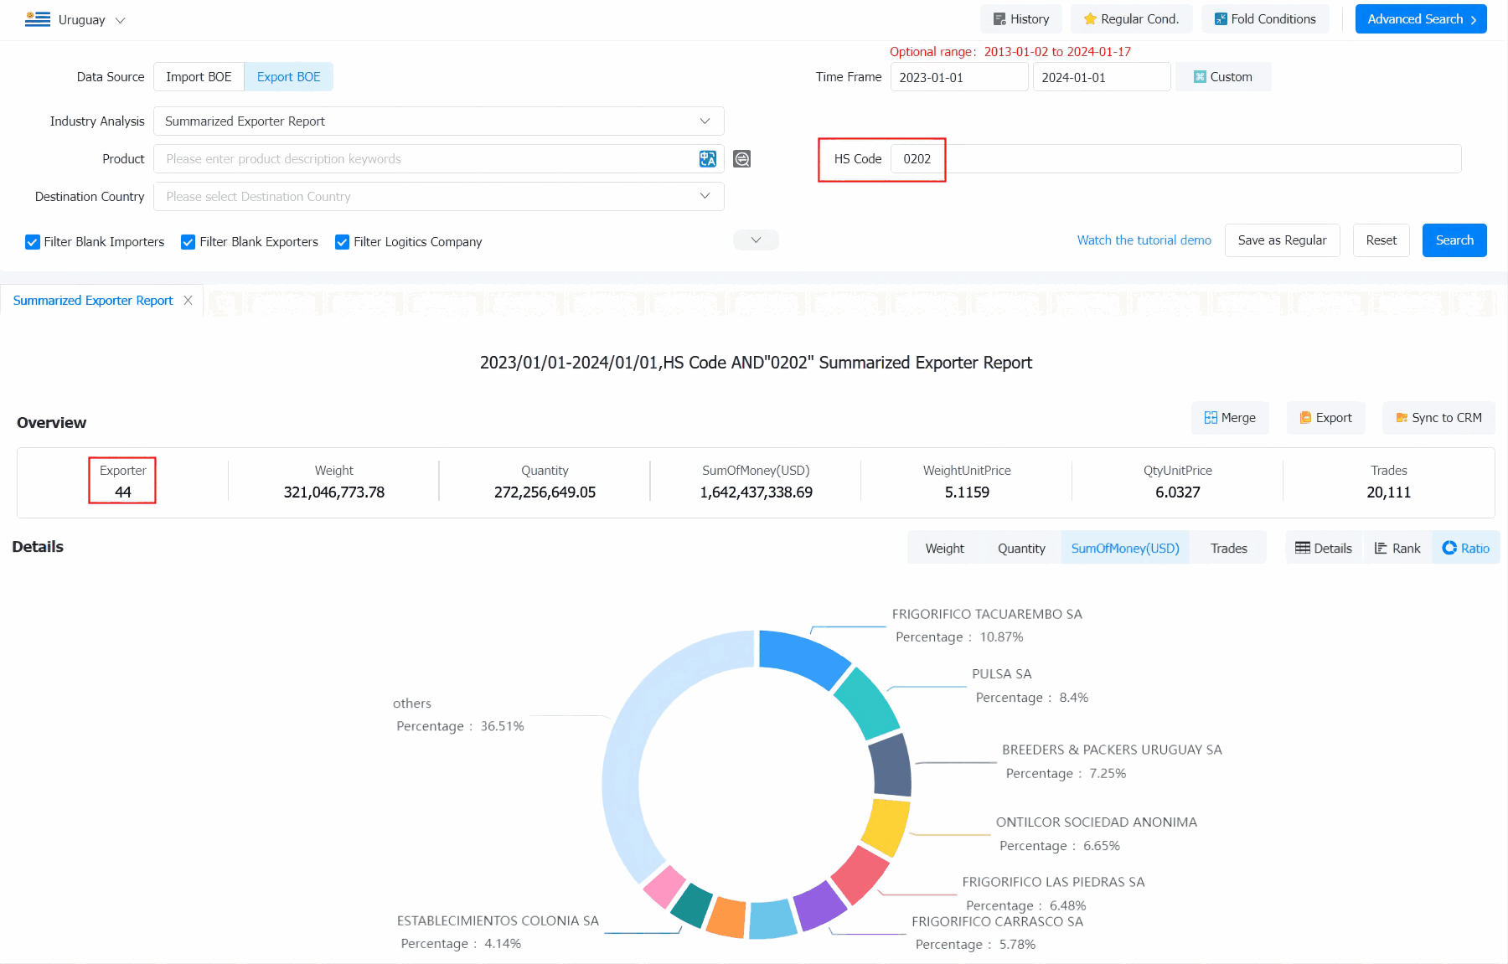The width and height of the screenshot is (1508, 964).
Task: Select Import BOE data source
Action: click(199, 76)
